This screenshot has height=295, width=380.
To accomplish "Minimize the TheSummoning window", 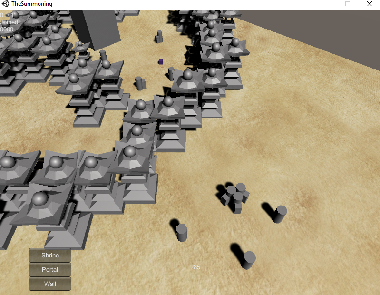I will [326, 4].
